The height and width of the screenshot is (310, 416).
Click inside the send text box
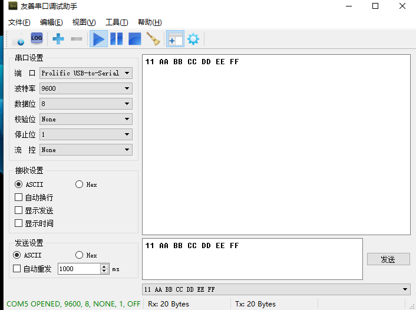tap(252, 259)
